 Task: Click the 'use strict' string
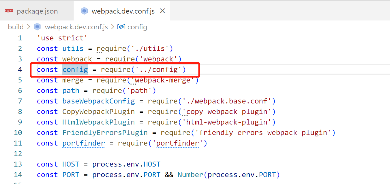(x=62, y=38)
